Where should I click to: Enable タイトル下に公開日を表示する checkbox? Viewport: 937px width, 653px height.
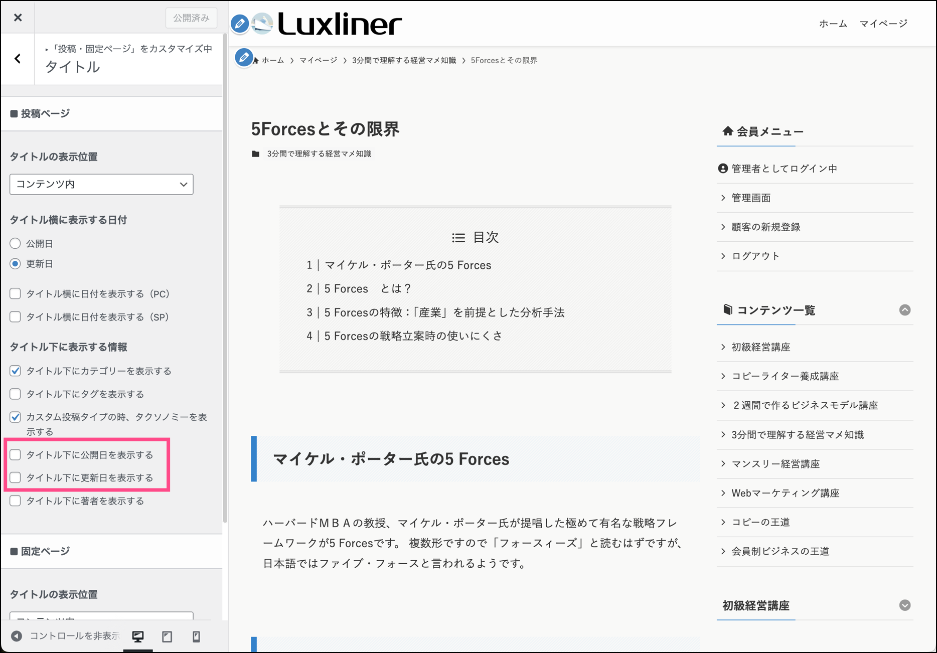coord(16,455)
